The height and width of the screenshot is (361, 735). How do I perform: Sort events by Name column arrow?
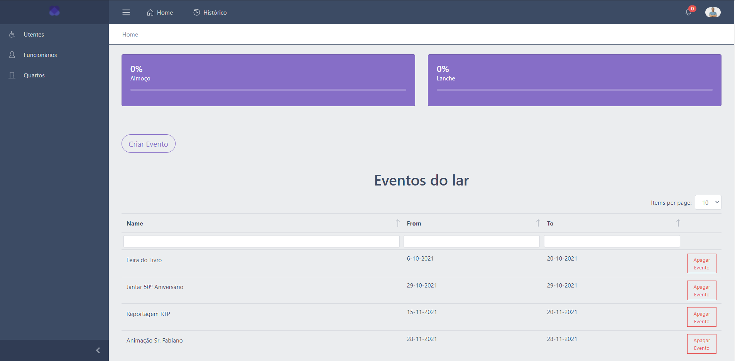[x=397, y=223]
